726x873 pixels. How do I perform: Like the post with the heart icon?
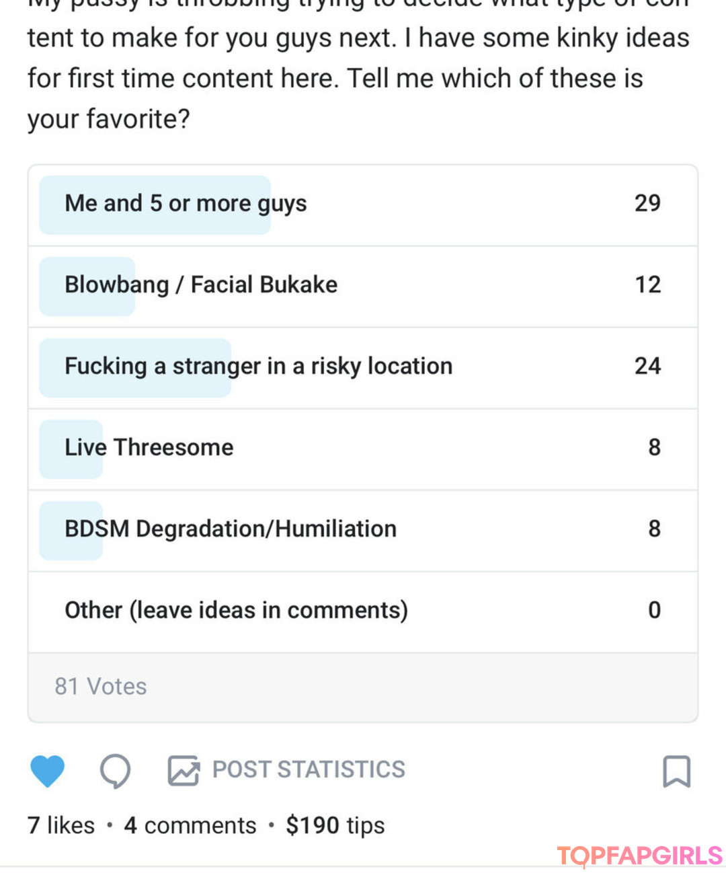pyautogui.click(x=47, y=771)
